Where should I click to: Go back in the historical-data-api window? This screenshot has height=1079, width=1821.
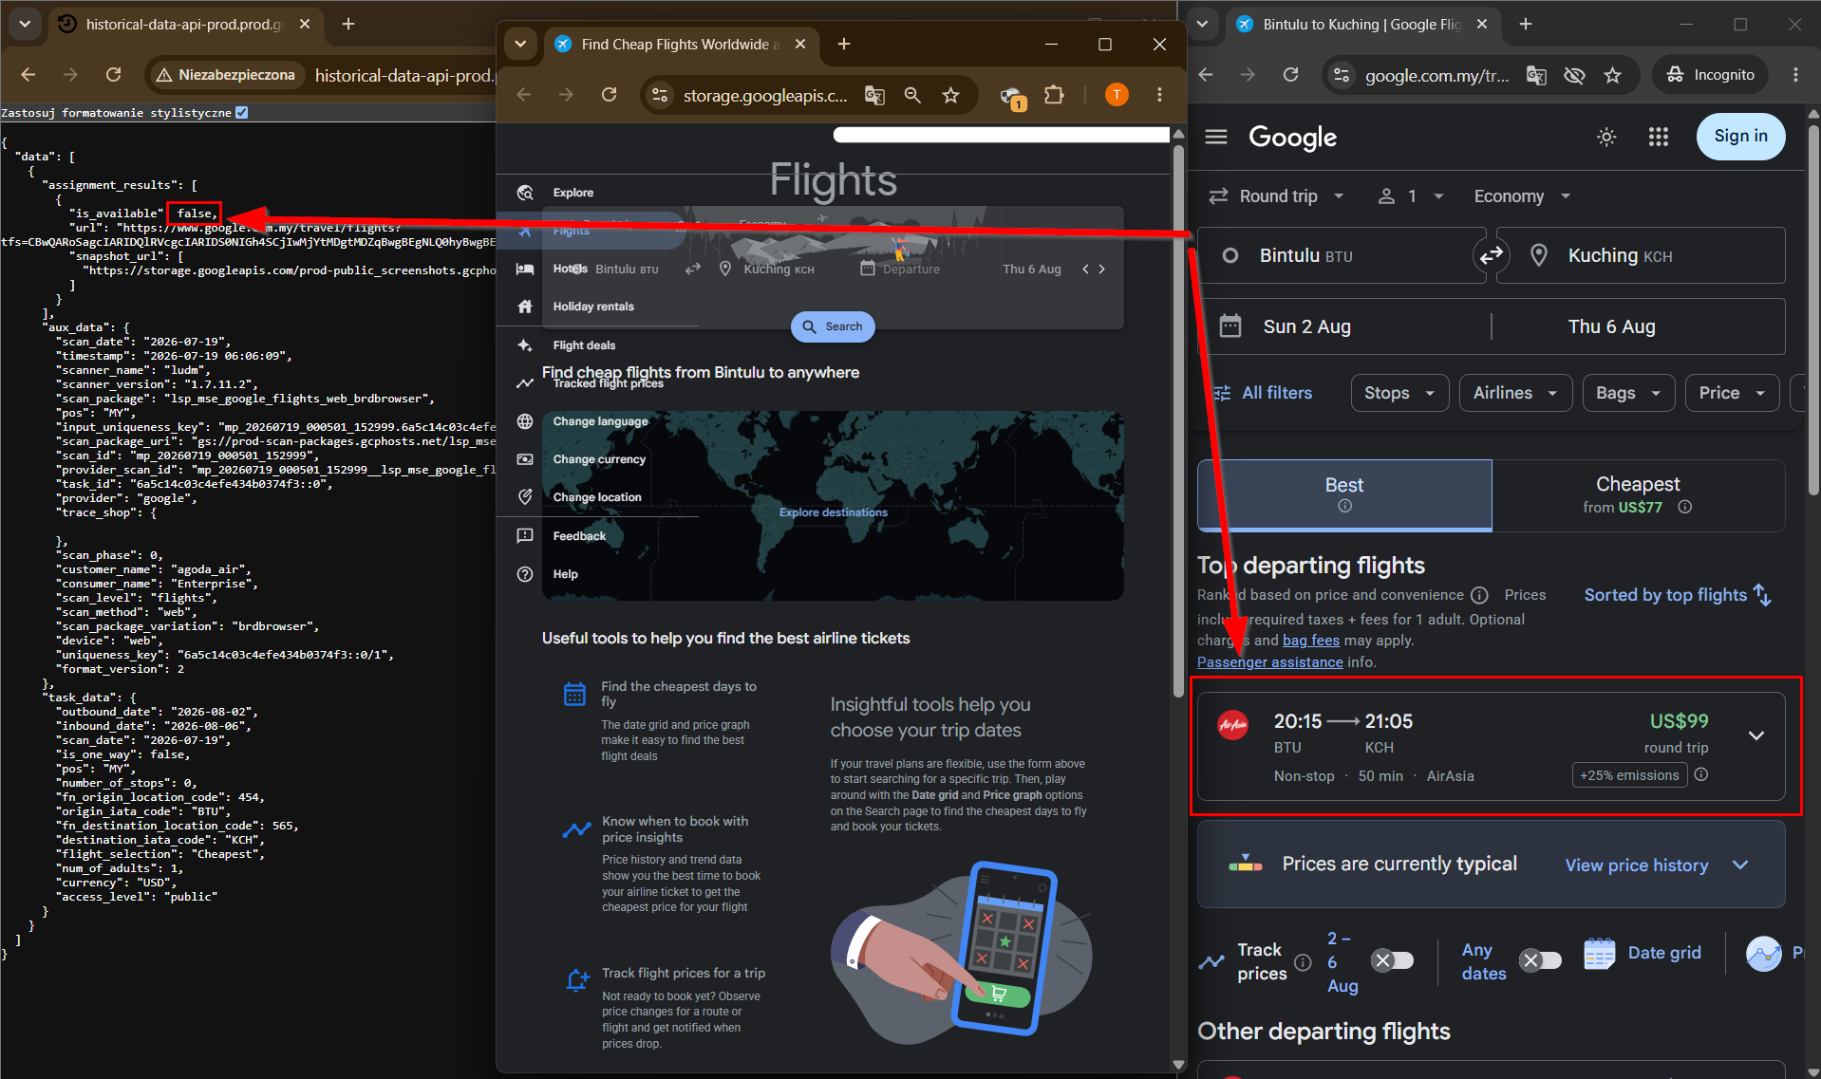tap(28, 74)
